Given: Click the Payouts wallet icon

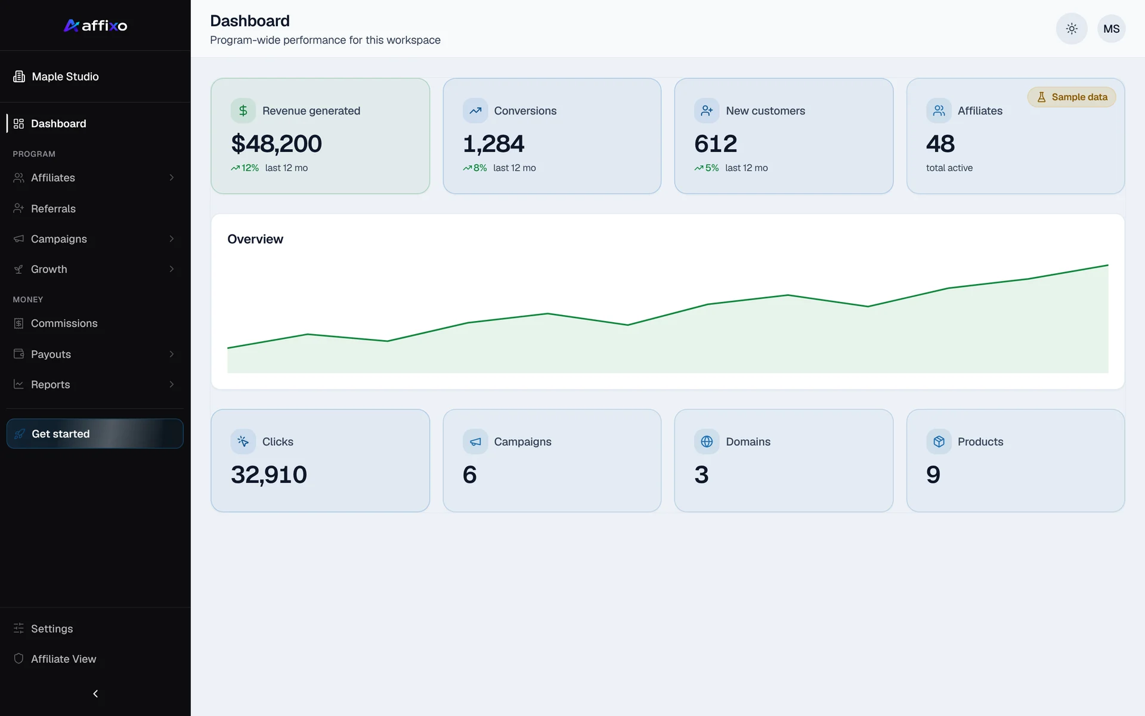Looking at the screenshot, I should tap(18, 354).
